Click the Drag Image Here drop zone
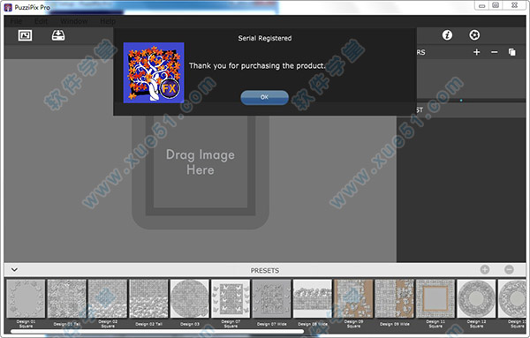 [x=201, y=162]
